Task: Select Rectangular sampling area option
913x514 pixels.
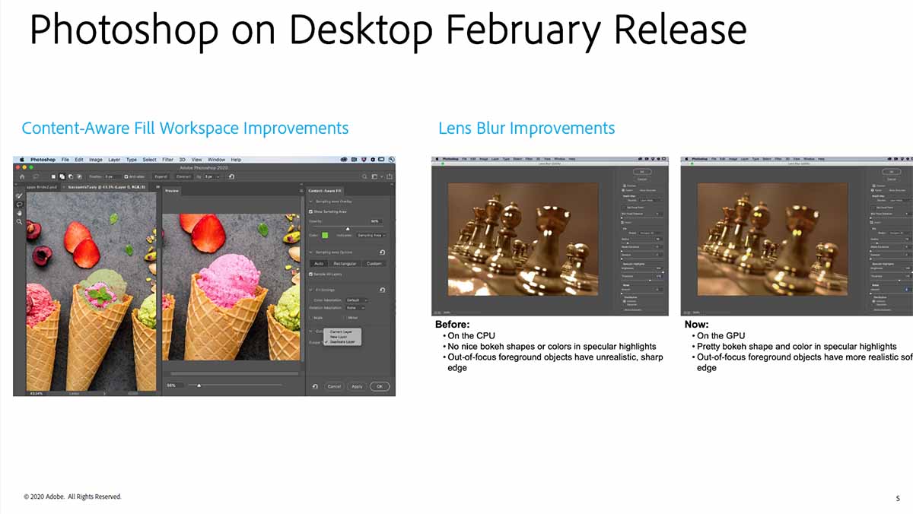Action: 345,264
